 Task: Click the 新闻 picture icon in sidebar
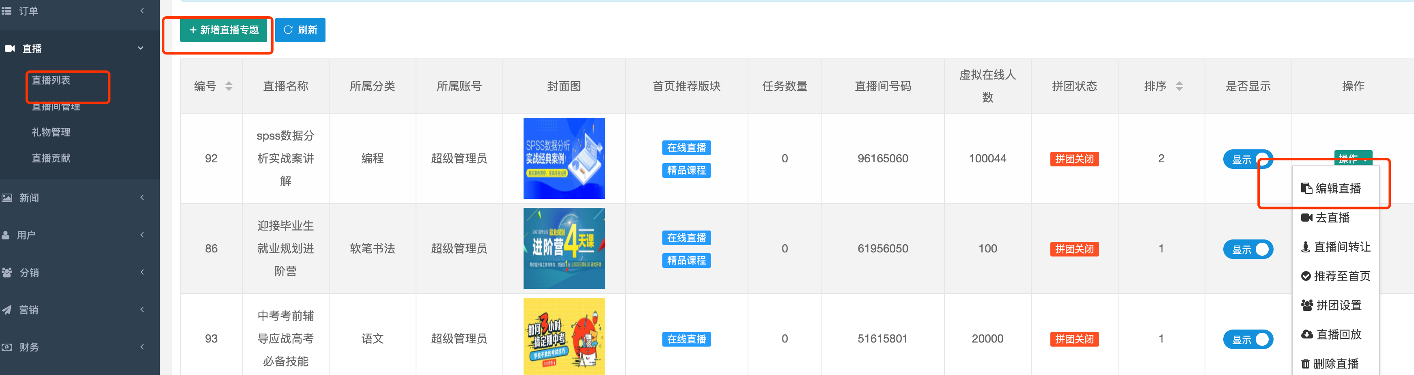7,198
